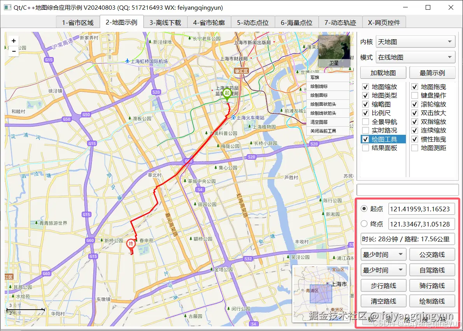
Task: Select the 卫星 satellite layer thumbnail
Action: coord(334,51)
